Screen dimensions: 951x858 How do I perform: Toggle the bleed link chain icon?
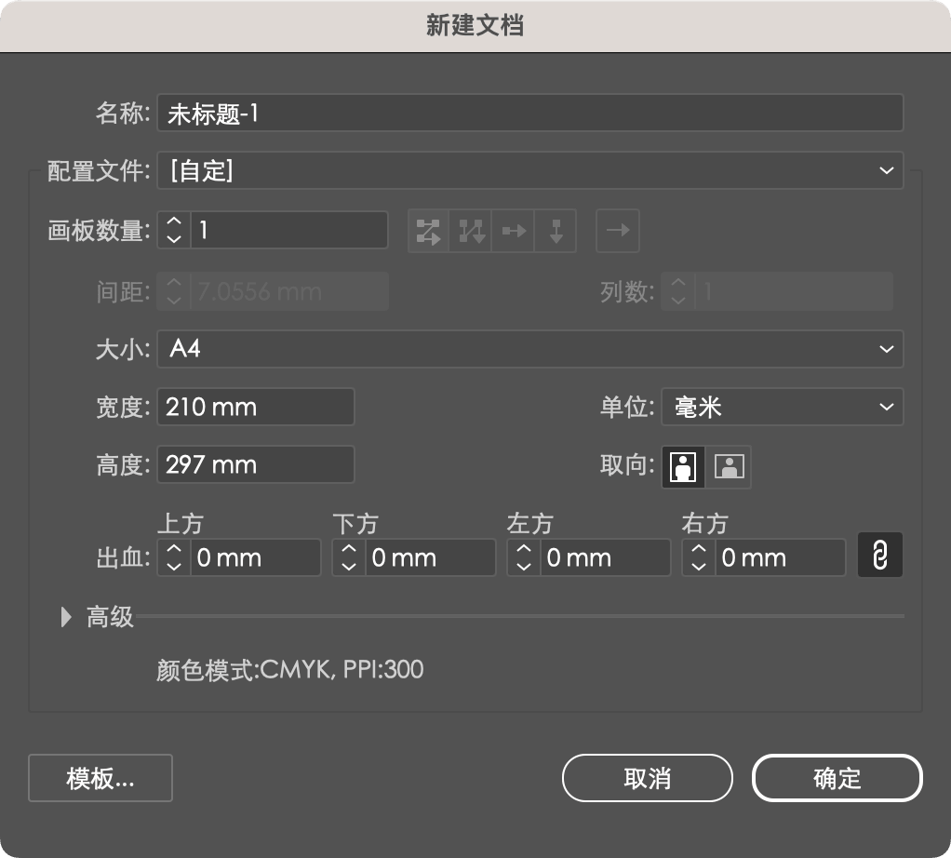coord(879,556)
